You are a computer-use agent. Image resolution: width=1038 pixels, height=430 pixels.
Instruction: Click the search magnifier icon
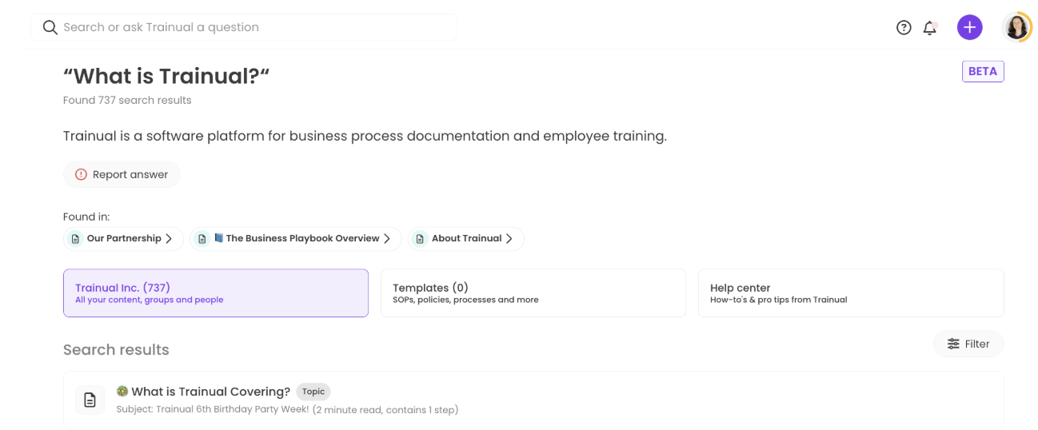click(50, 27)
